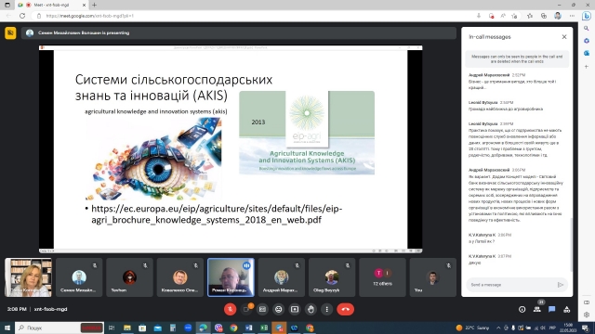Image resolution: width=595 pixels, height=334 pixels.
Task: Open Edge profile avatar
Action: [x=558, y=16]
